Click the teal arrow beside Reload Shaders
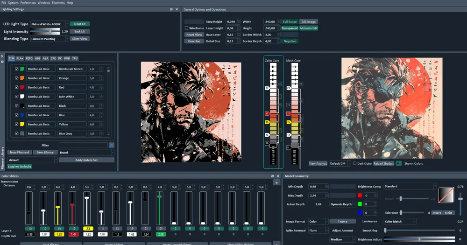The height and width of the screenshot is (245, 467). click(398, 163)
